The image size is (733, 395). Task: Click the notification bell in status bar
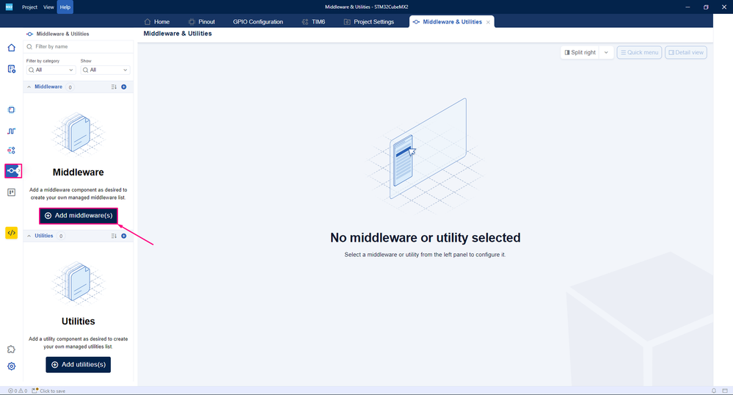[x=714, y=391]
